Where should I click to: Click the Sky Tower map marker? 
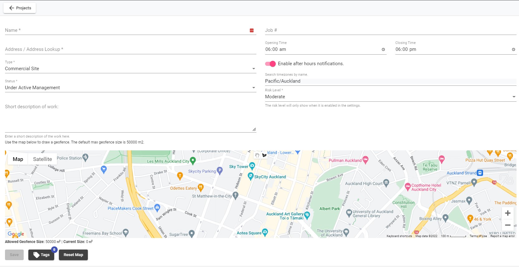point(252,166)
